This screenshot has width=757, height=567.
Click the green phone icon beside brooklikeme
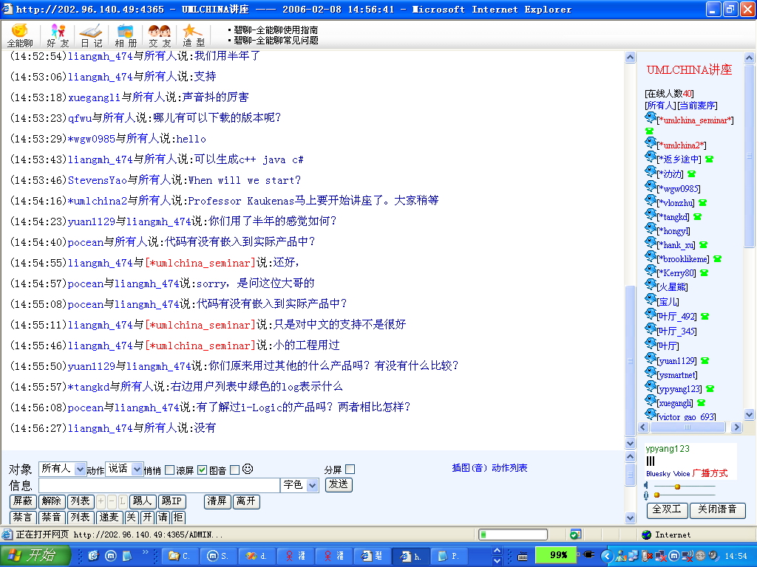[717, 259]
